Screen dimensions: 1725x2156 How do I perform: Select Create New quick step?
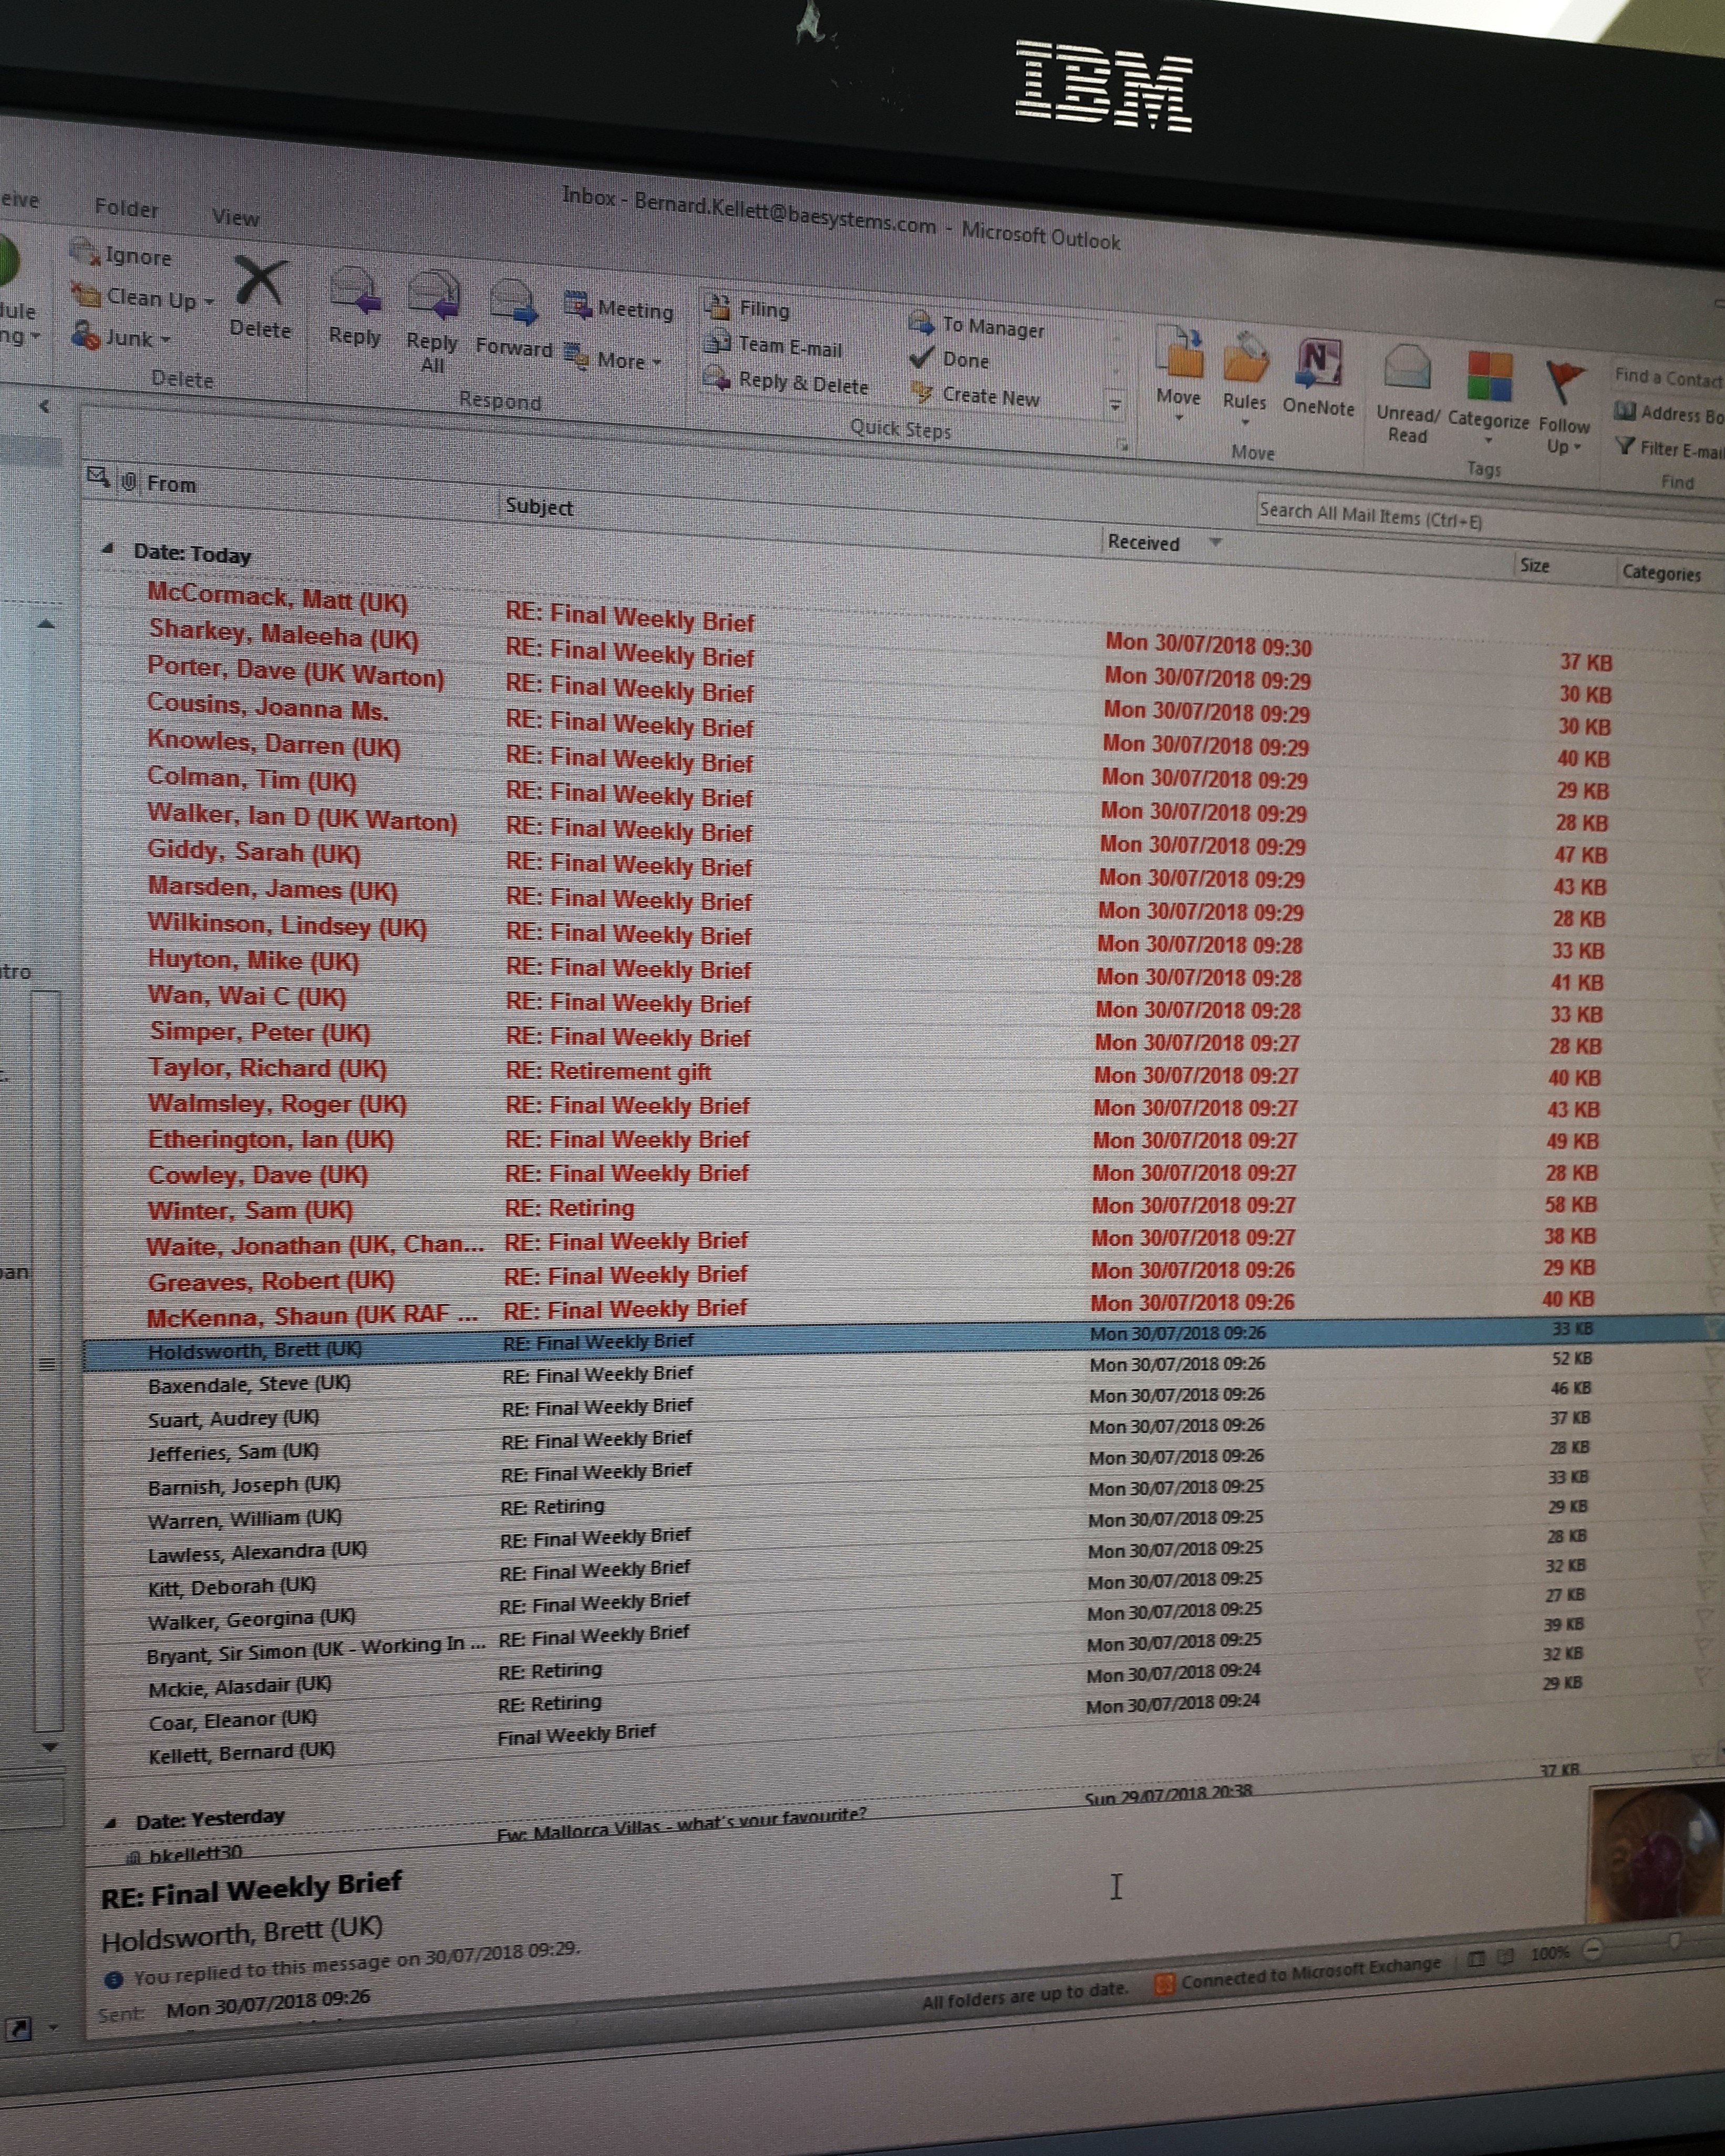pos(975,396)
